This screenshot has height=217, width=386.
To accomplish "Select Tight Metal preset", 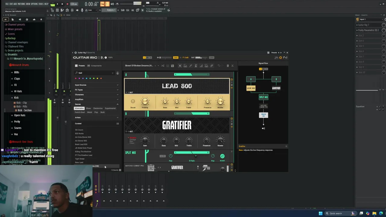I will (80, 159).
